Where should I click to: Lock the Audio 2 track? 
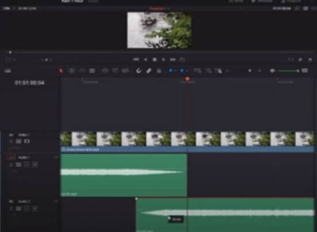coord(11,208)
